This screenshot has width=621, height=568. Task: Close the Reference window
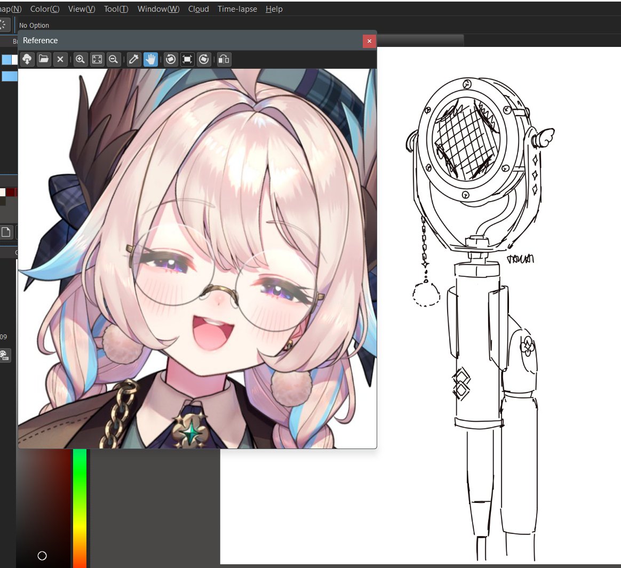(369, 41)
